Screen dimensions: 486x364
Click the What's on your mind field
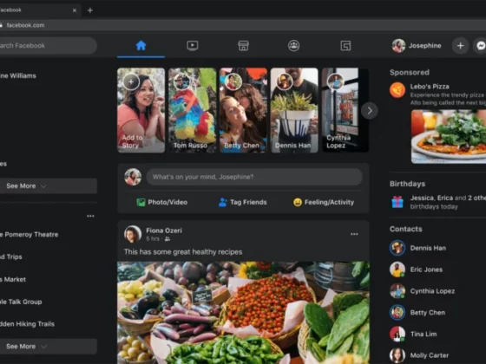(254, 177)
